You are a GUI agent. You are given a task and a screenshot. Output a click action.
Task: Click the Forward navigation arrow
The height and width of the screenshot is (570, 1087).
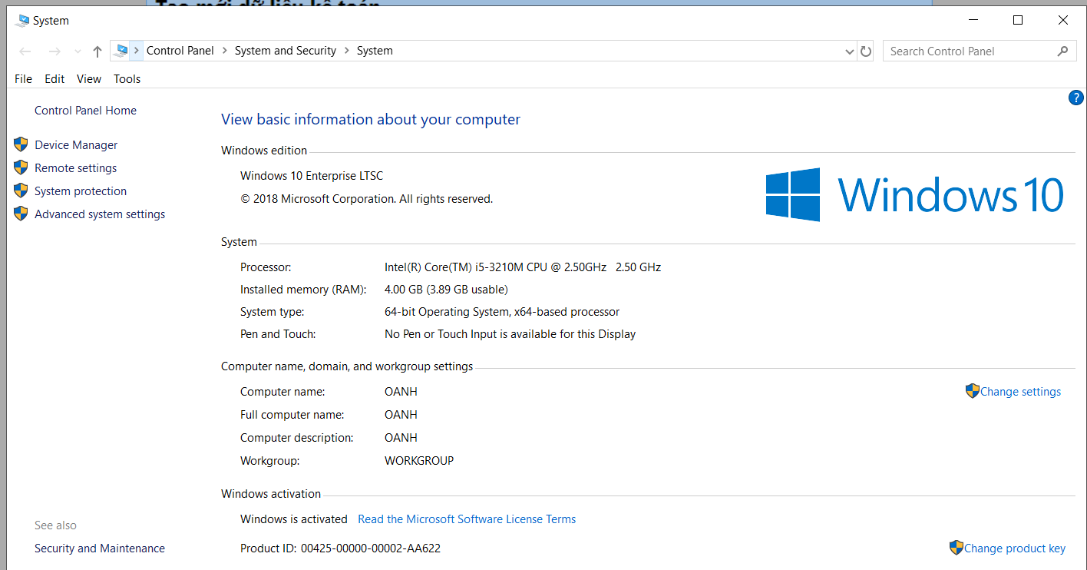[x=54, y=51]
